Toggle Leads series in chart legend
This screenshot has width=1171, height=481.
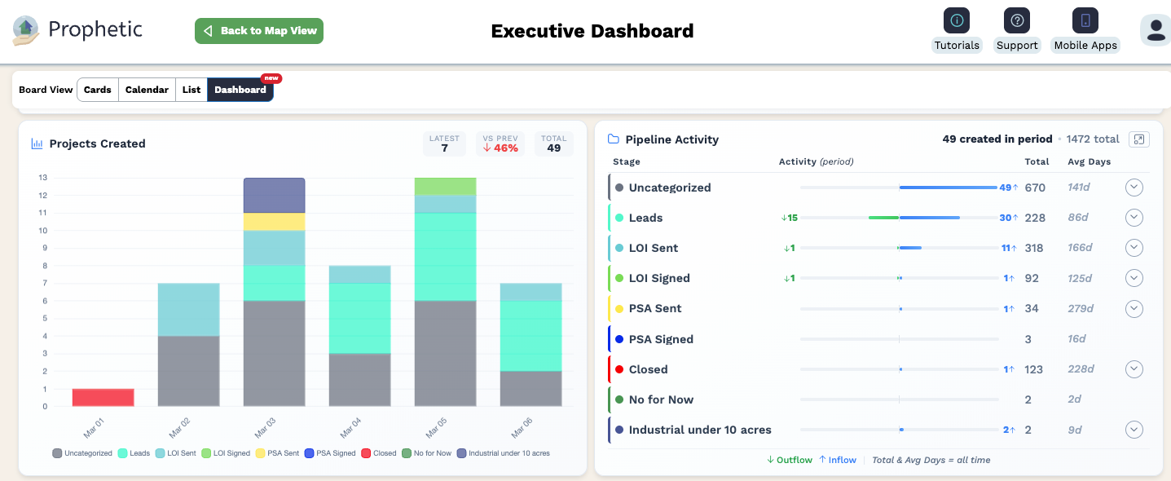click(134, 453)
